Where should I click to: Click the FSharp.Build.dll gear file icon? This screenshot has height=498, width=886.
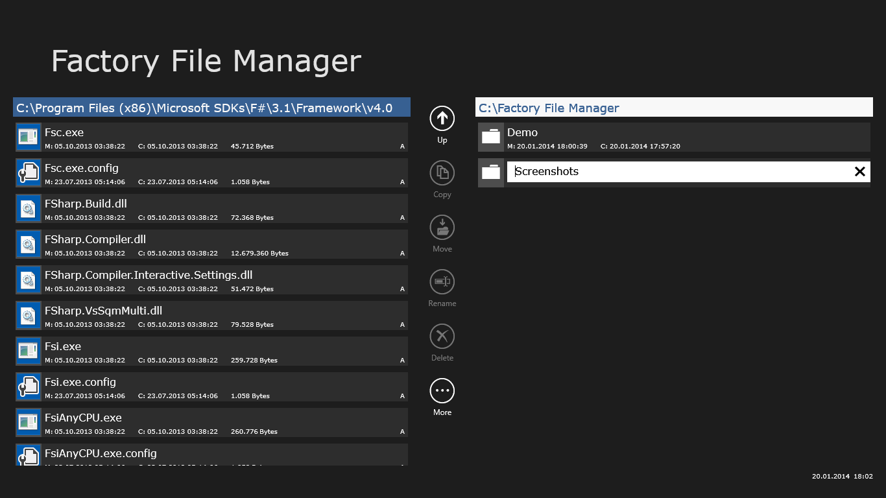coord(29,208)
